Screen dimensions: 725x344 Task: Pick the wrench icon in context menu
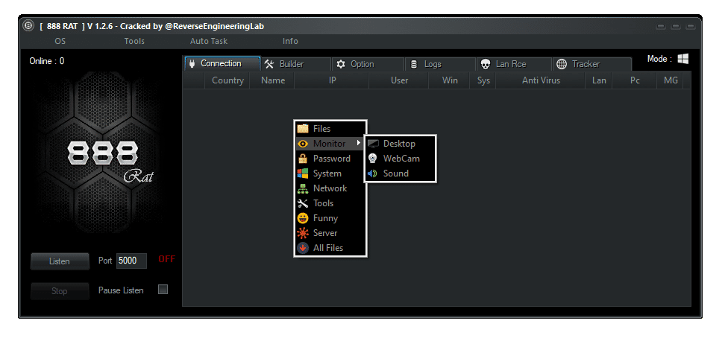[303, 203]
